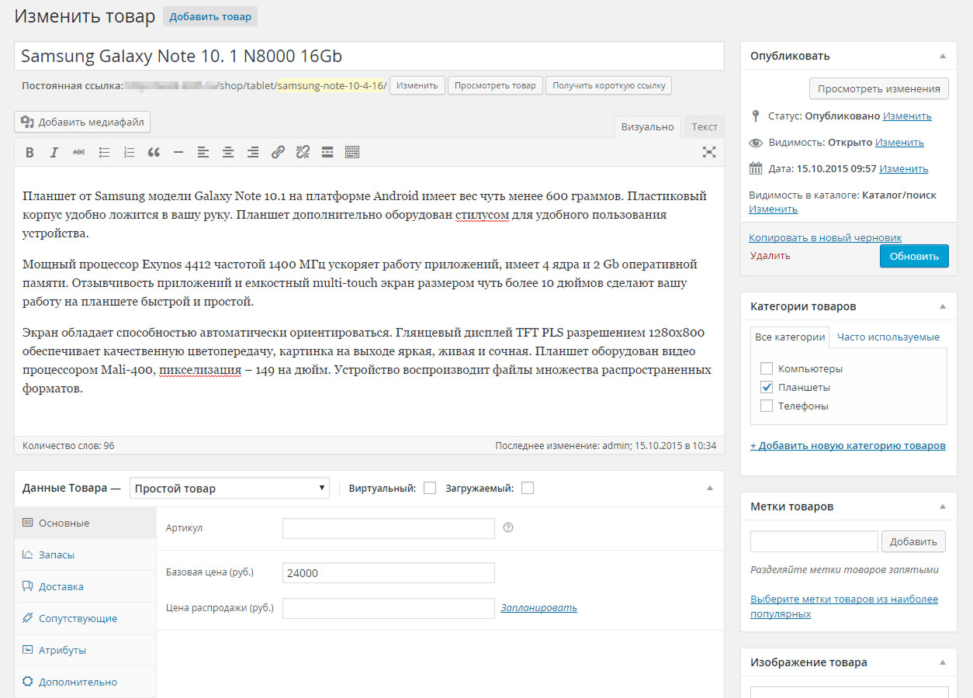Toggle bold formatting in editor toolbar

pos(29,152)
